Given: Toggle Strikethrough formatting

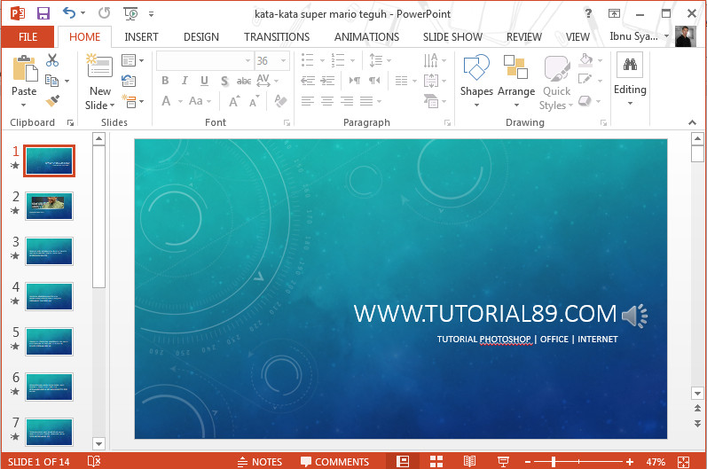Looking at the screenshot, I should coord(243,81).
